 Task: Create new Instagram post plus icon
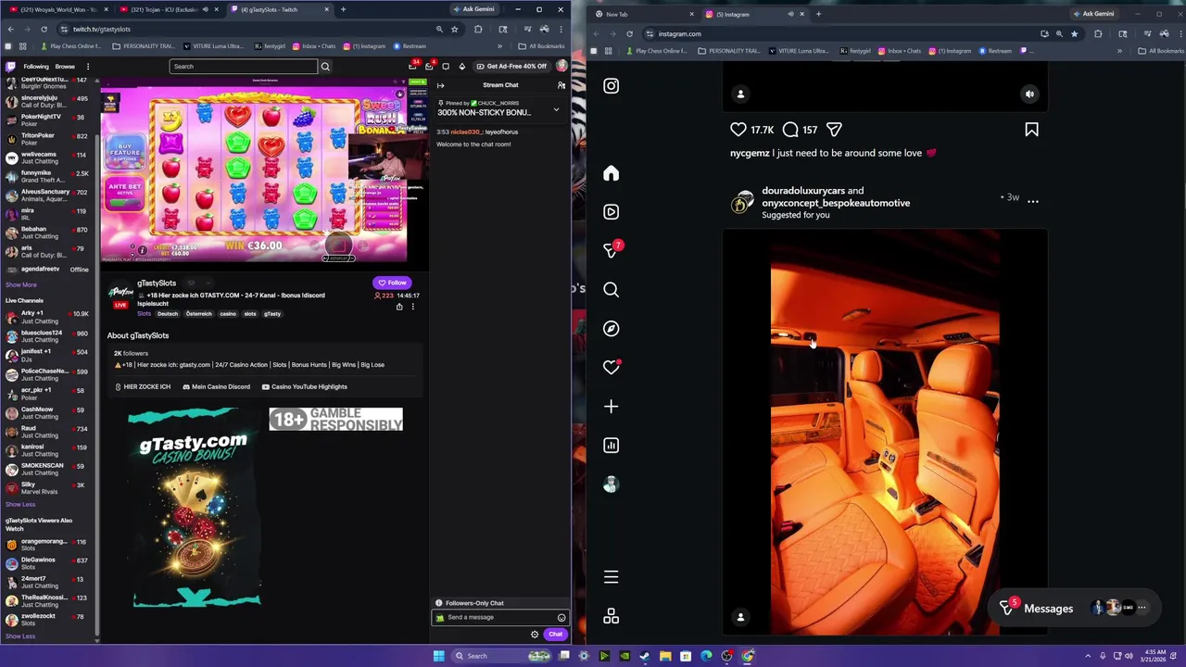[611, 407]
